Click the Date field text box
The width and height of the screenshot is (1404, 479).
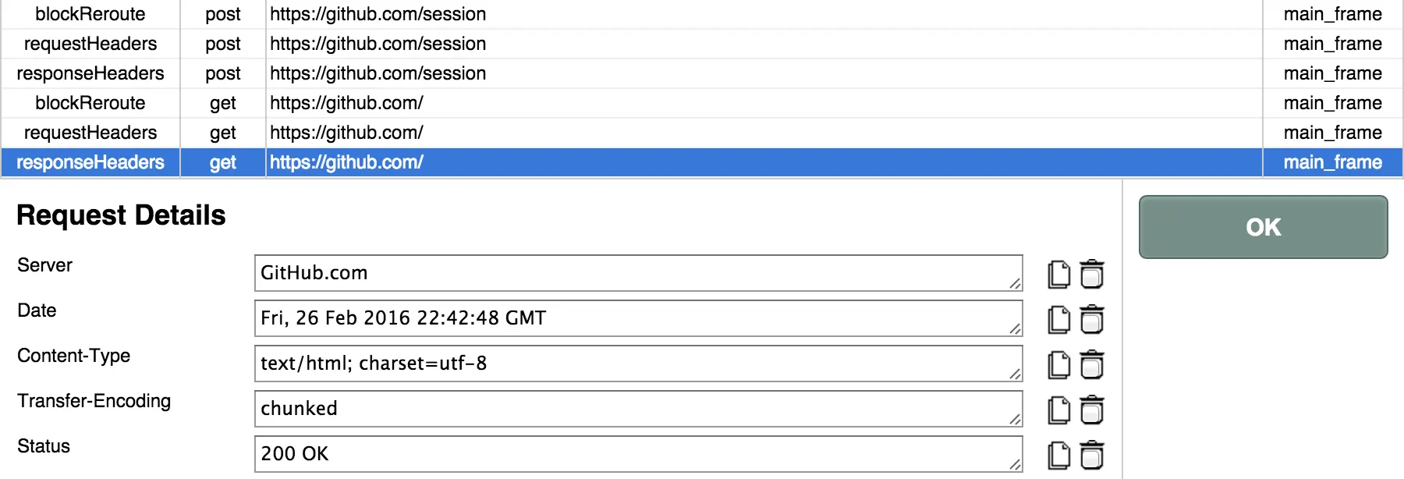(x=638, y=318)
